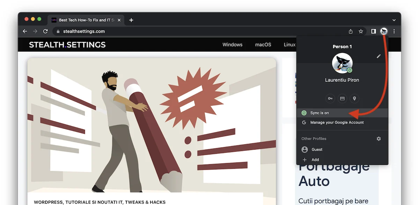Click the browser back arrow

tap(25, 31)
